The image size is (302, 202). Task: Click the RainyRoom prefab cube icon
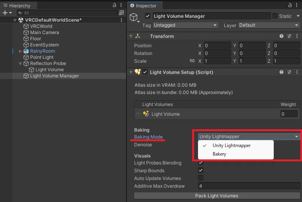[26, 51]
